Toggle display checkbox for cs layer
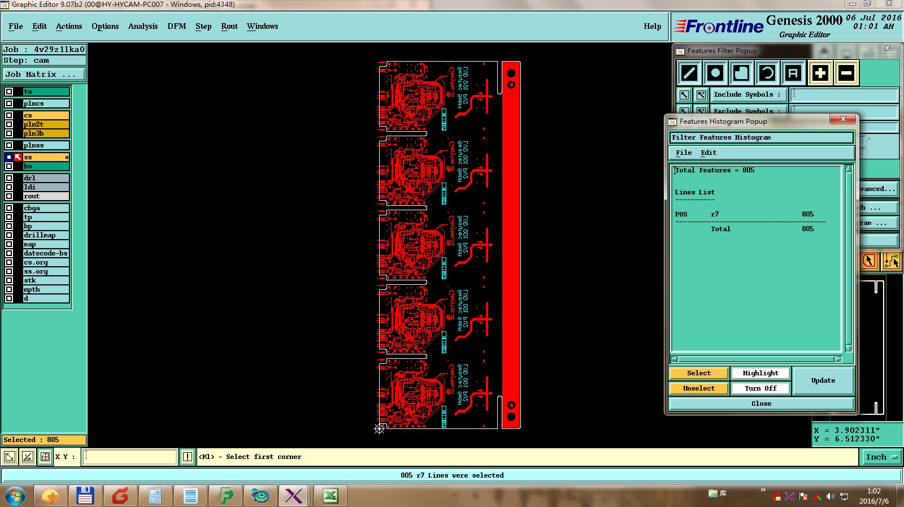904x507 pixels. point(9,115)
